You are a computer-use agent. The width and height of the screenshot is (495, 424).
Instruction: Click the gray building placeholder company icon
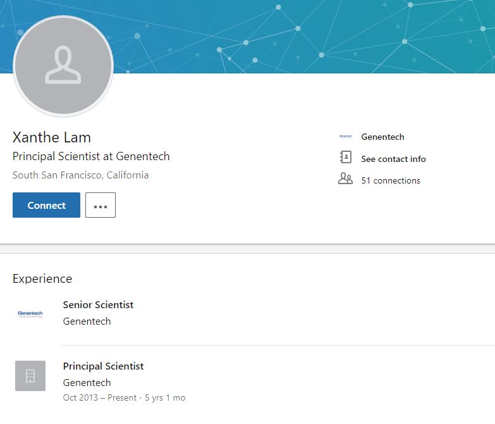[30, 376]
